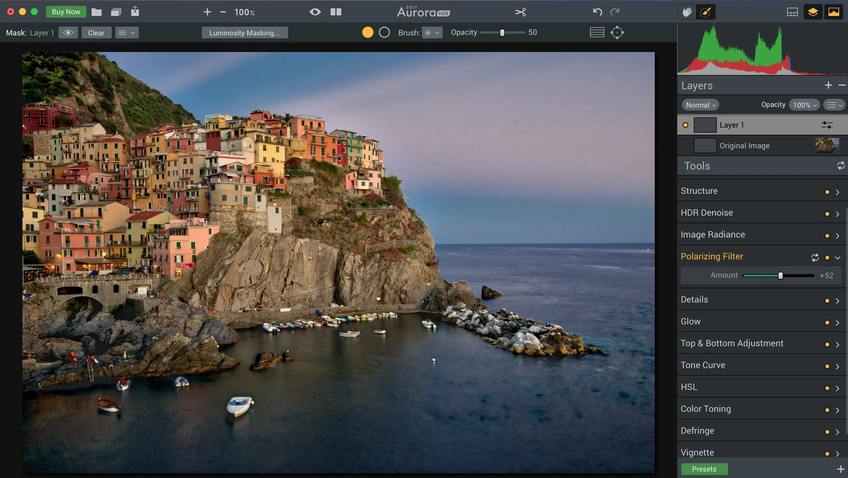848x478 pixels.
Task: Click the Luminosity Masking button
Action: pos(245,33)
